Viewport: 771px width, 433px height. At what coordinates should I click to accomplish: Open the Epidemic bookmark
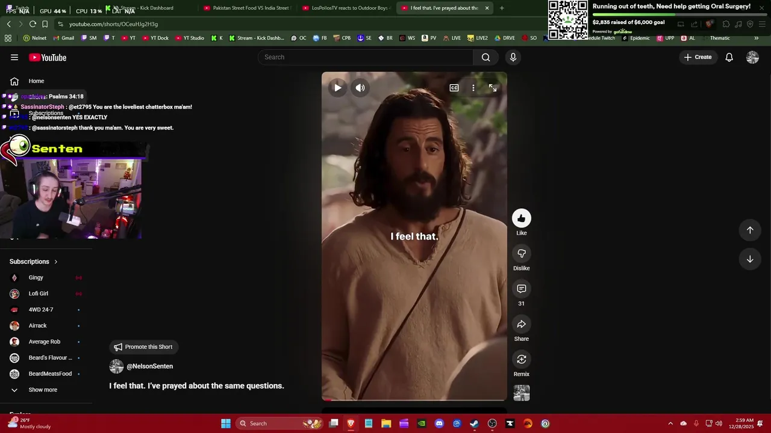[635, 38]
